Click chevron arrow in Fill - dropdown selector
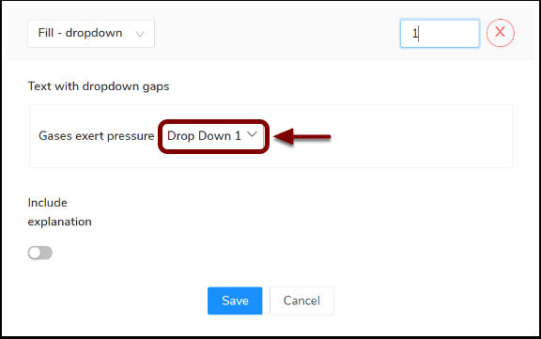The image size is (541, 339). tap(140, 34)
